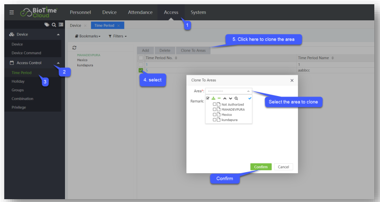This screenshot has width=380, height=202.
Task: Click the up chevron in area dropdown toolbar
Action: coord(225,98)
